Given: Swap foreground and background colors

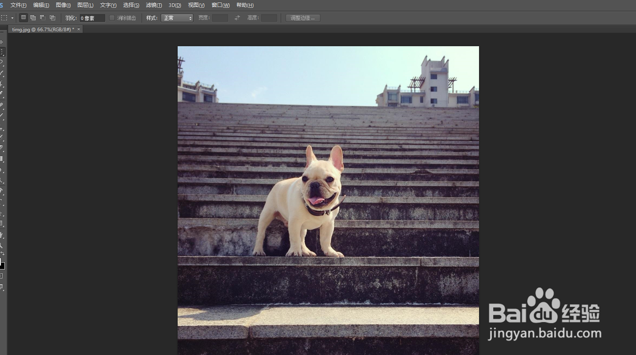Looking at the screenshot, I should pos(3,254).
